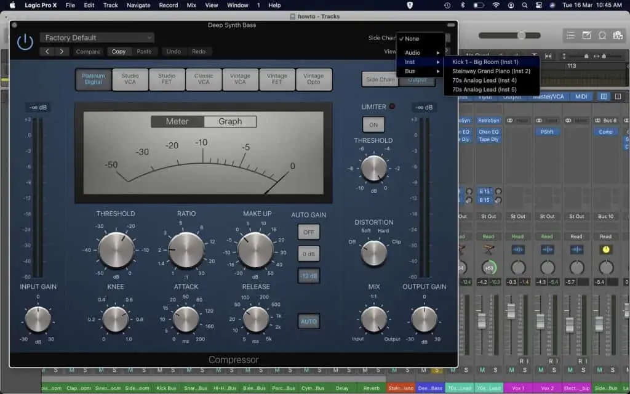Set Auto Gain to -12 dB
The height and width of the screenshot is (394, 630).
pyautogui.click(x=309, y=276)
